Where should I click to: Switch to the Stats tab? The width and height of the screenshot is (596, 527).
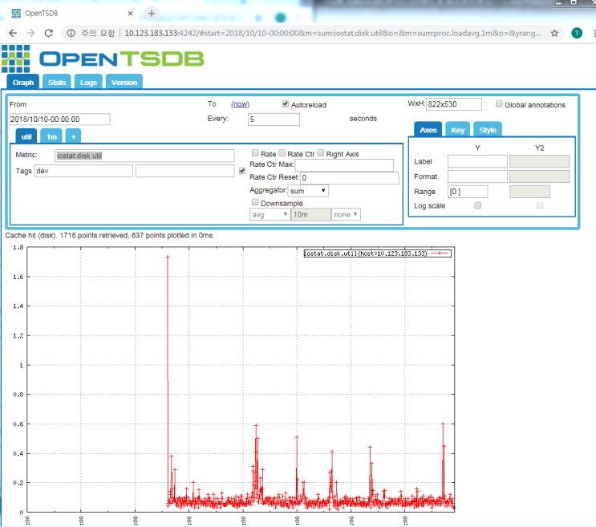click(x=57, y=82)
